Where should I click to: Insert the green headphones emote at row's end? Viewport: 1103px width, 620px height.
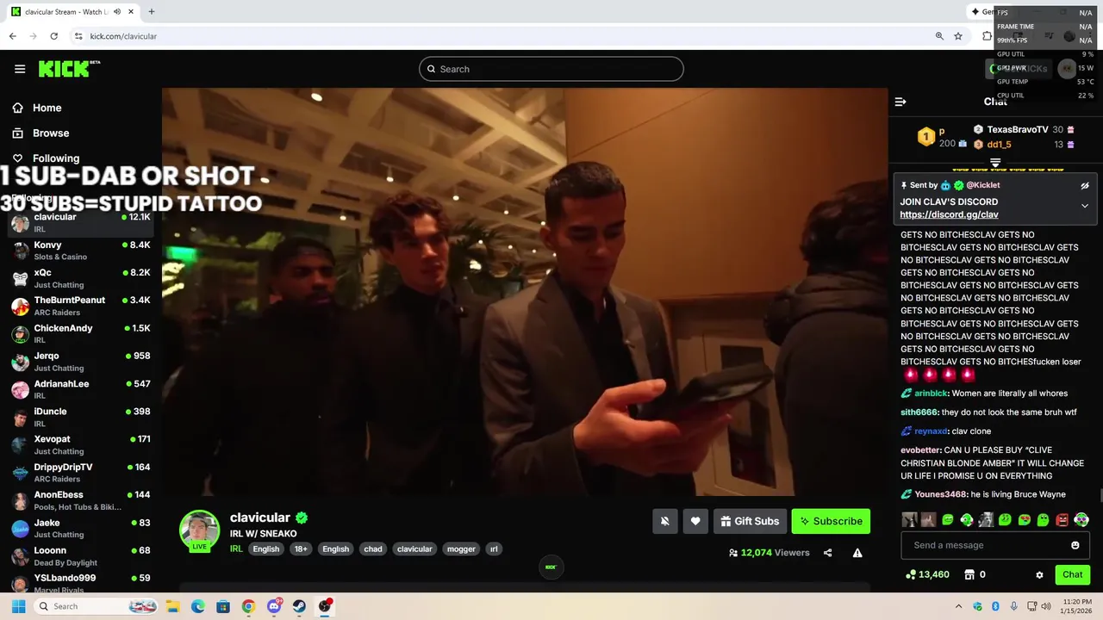(x=1081, y=520)
